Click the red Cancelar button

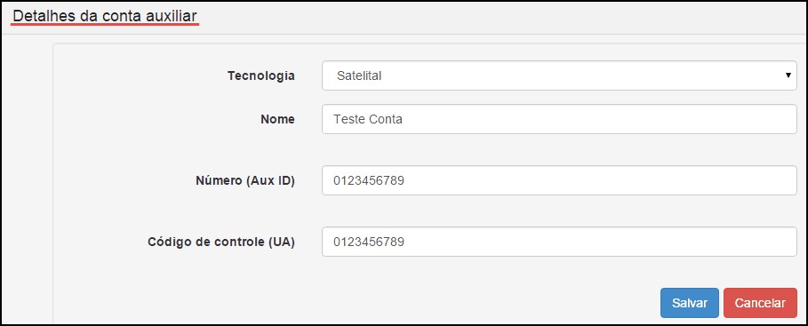point(760,303)
